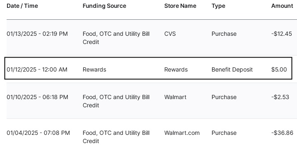Click the Benefit Deposit type cell
297x148 pixels.
tap(232, 69)
